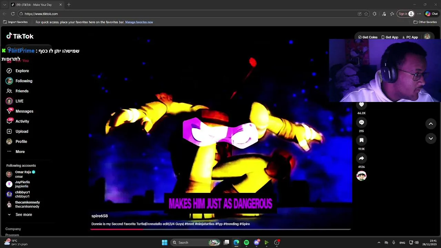This screenshot has width=441, height=248.
Task: Click the #trending hashtag in the caption
Action: (x=231, y=224)
